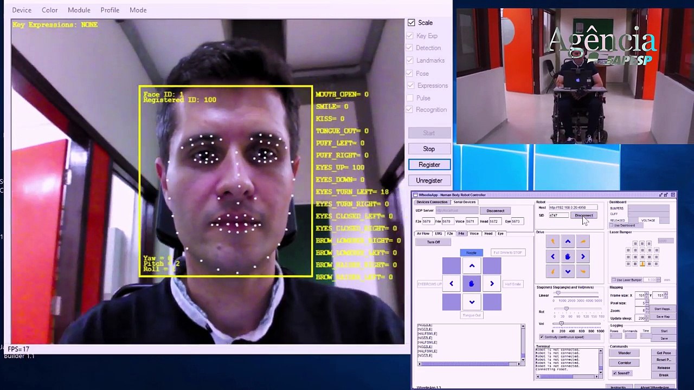Screen dimensions: 694x390
Task: Enable the Use Laser Bumper checkbox
Action: pyautogui.click(x=613, y=280)
